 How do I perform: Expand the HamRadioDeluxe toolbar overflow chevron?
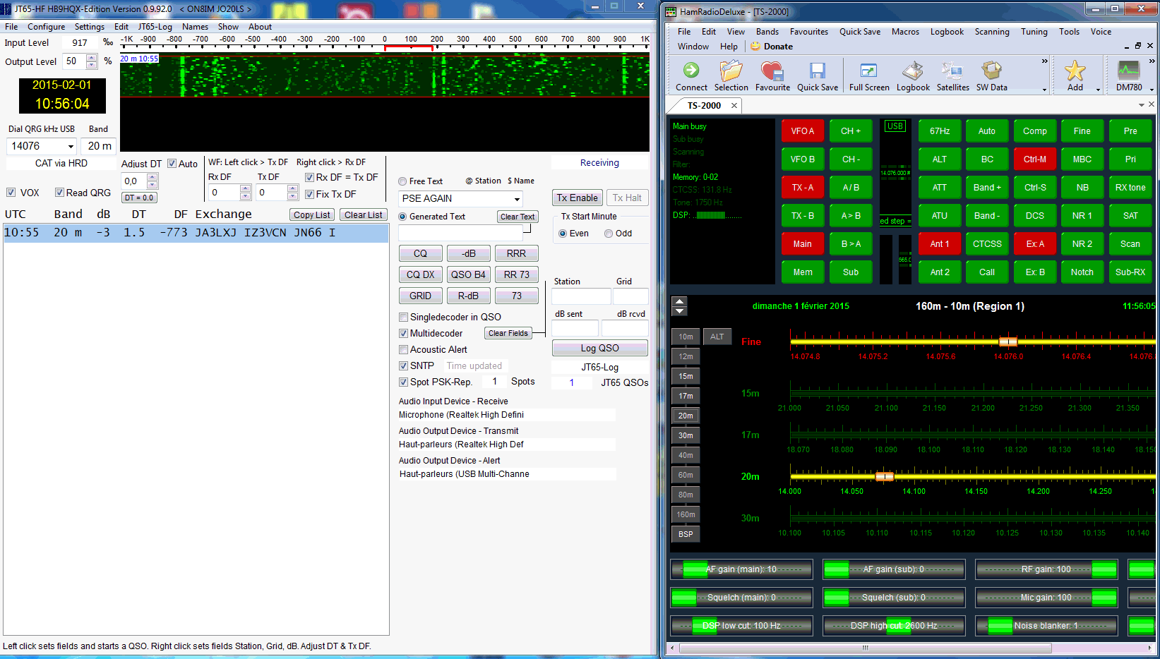pos(1045,62)
